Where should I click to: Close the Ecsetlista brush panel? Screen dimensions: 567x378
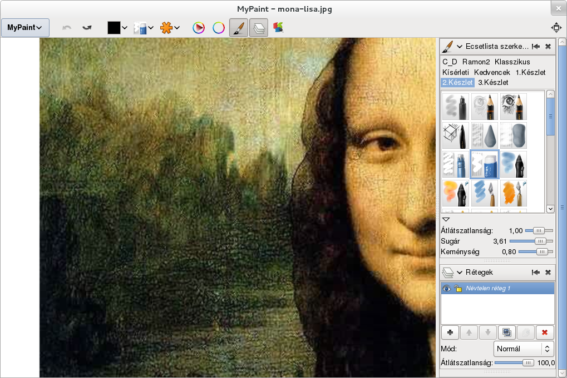pos(548,47)
